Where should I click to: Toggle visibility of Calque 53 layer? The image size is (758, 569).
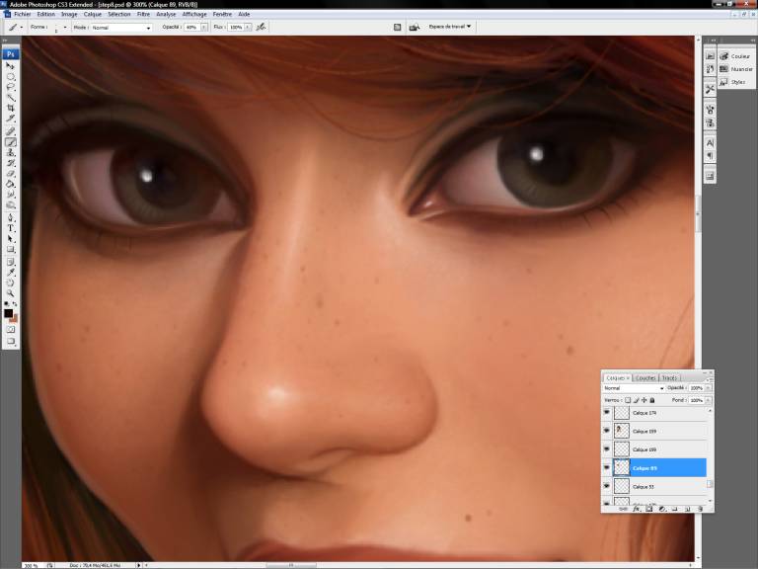606,486
